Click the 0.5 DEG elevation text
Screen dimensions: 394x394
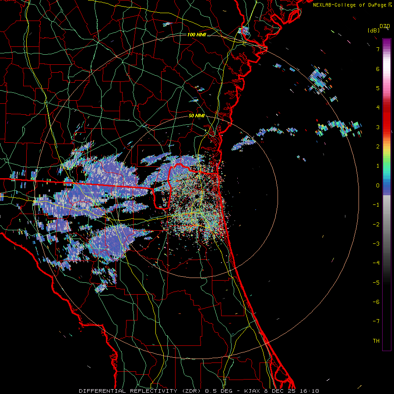tap(219, 391)
